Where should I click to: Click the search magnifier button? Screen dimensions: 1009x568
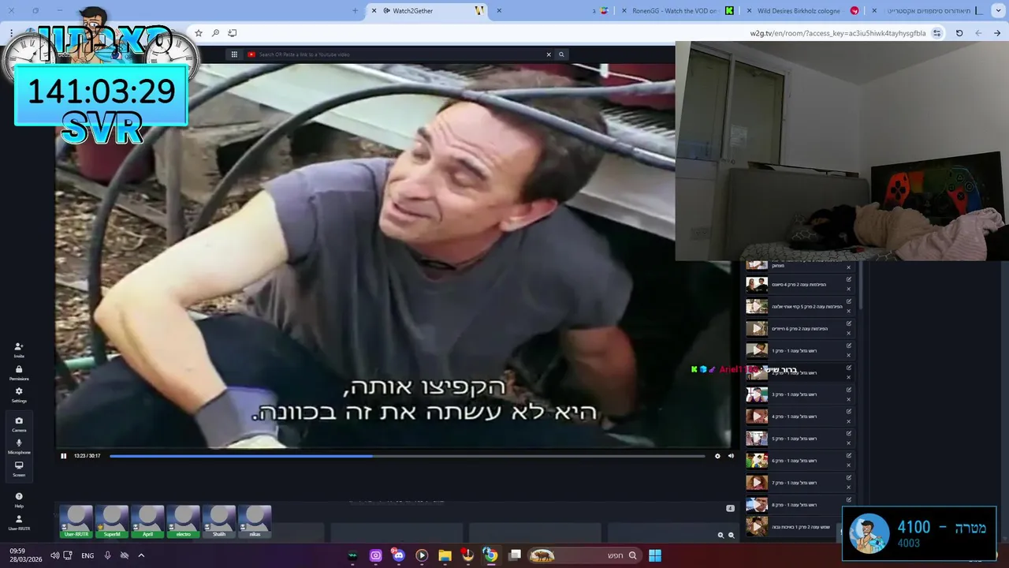561,54
